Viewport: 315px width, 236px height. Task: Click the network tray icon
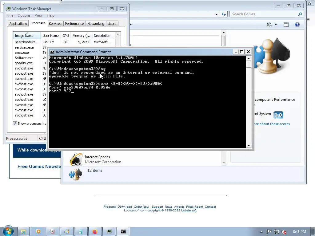point(277,232)
